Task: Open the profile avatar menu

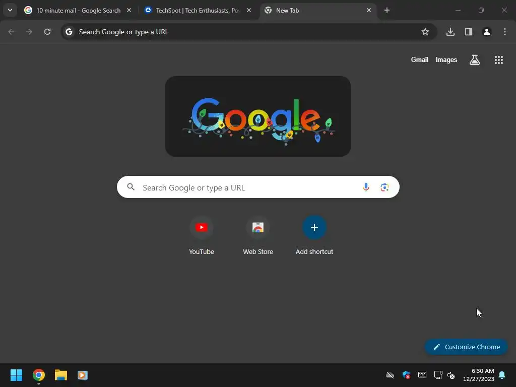Action: 487,32
